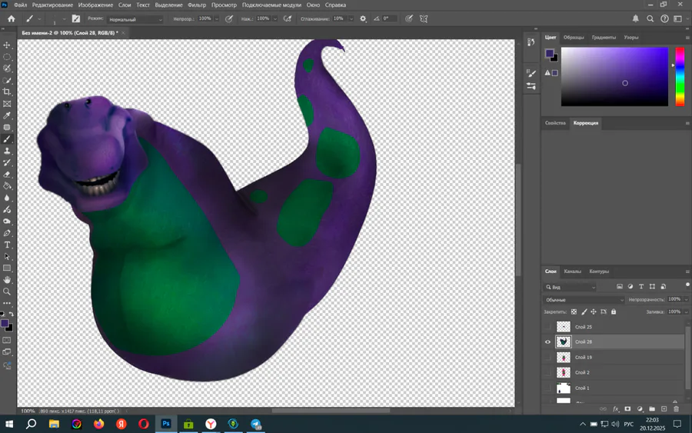Click the foreground color swatch in toolbar
692x433 pixels.
pyautogui.click(x=5, y=324)
